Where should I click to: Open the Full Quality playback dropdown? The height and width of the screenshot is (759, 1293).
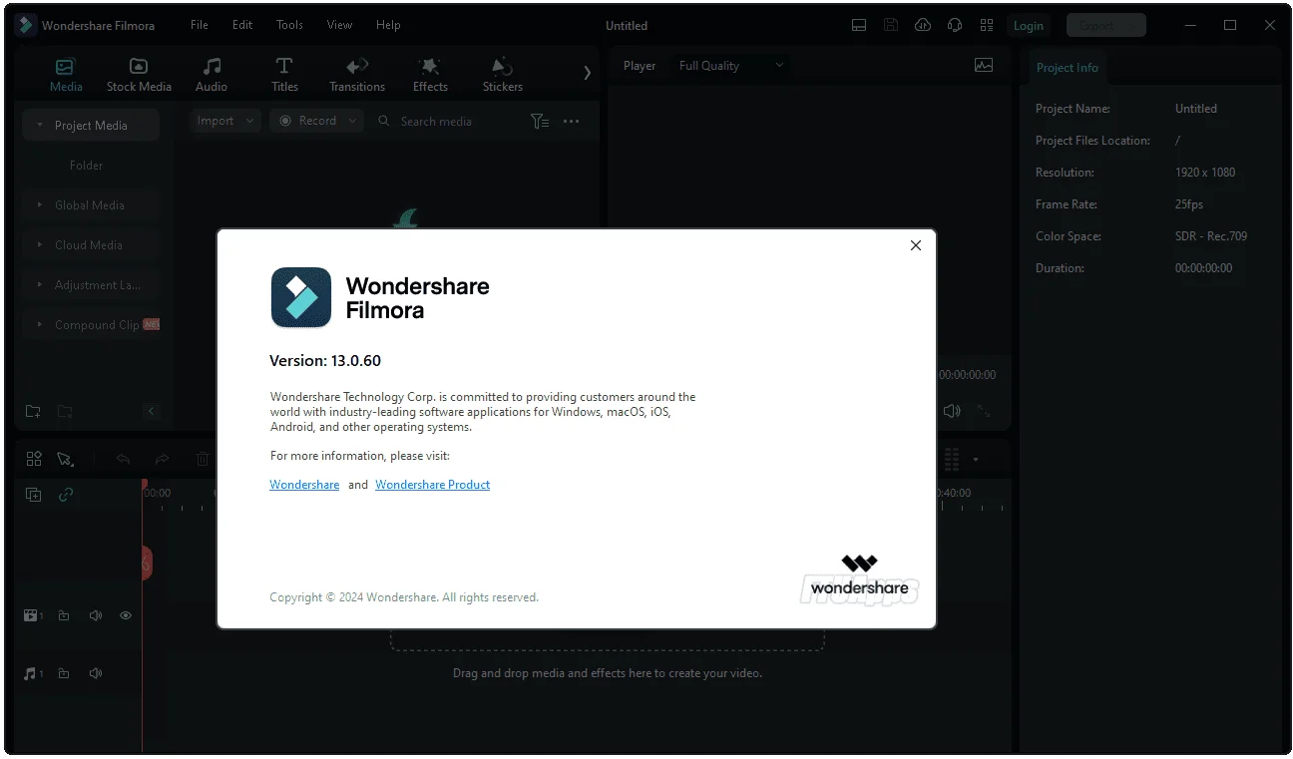coord(731,66)
